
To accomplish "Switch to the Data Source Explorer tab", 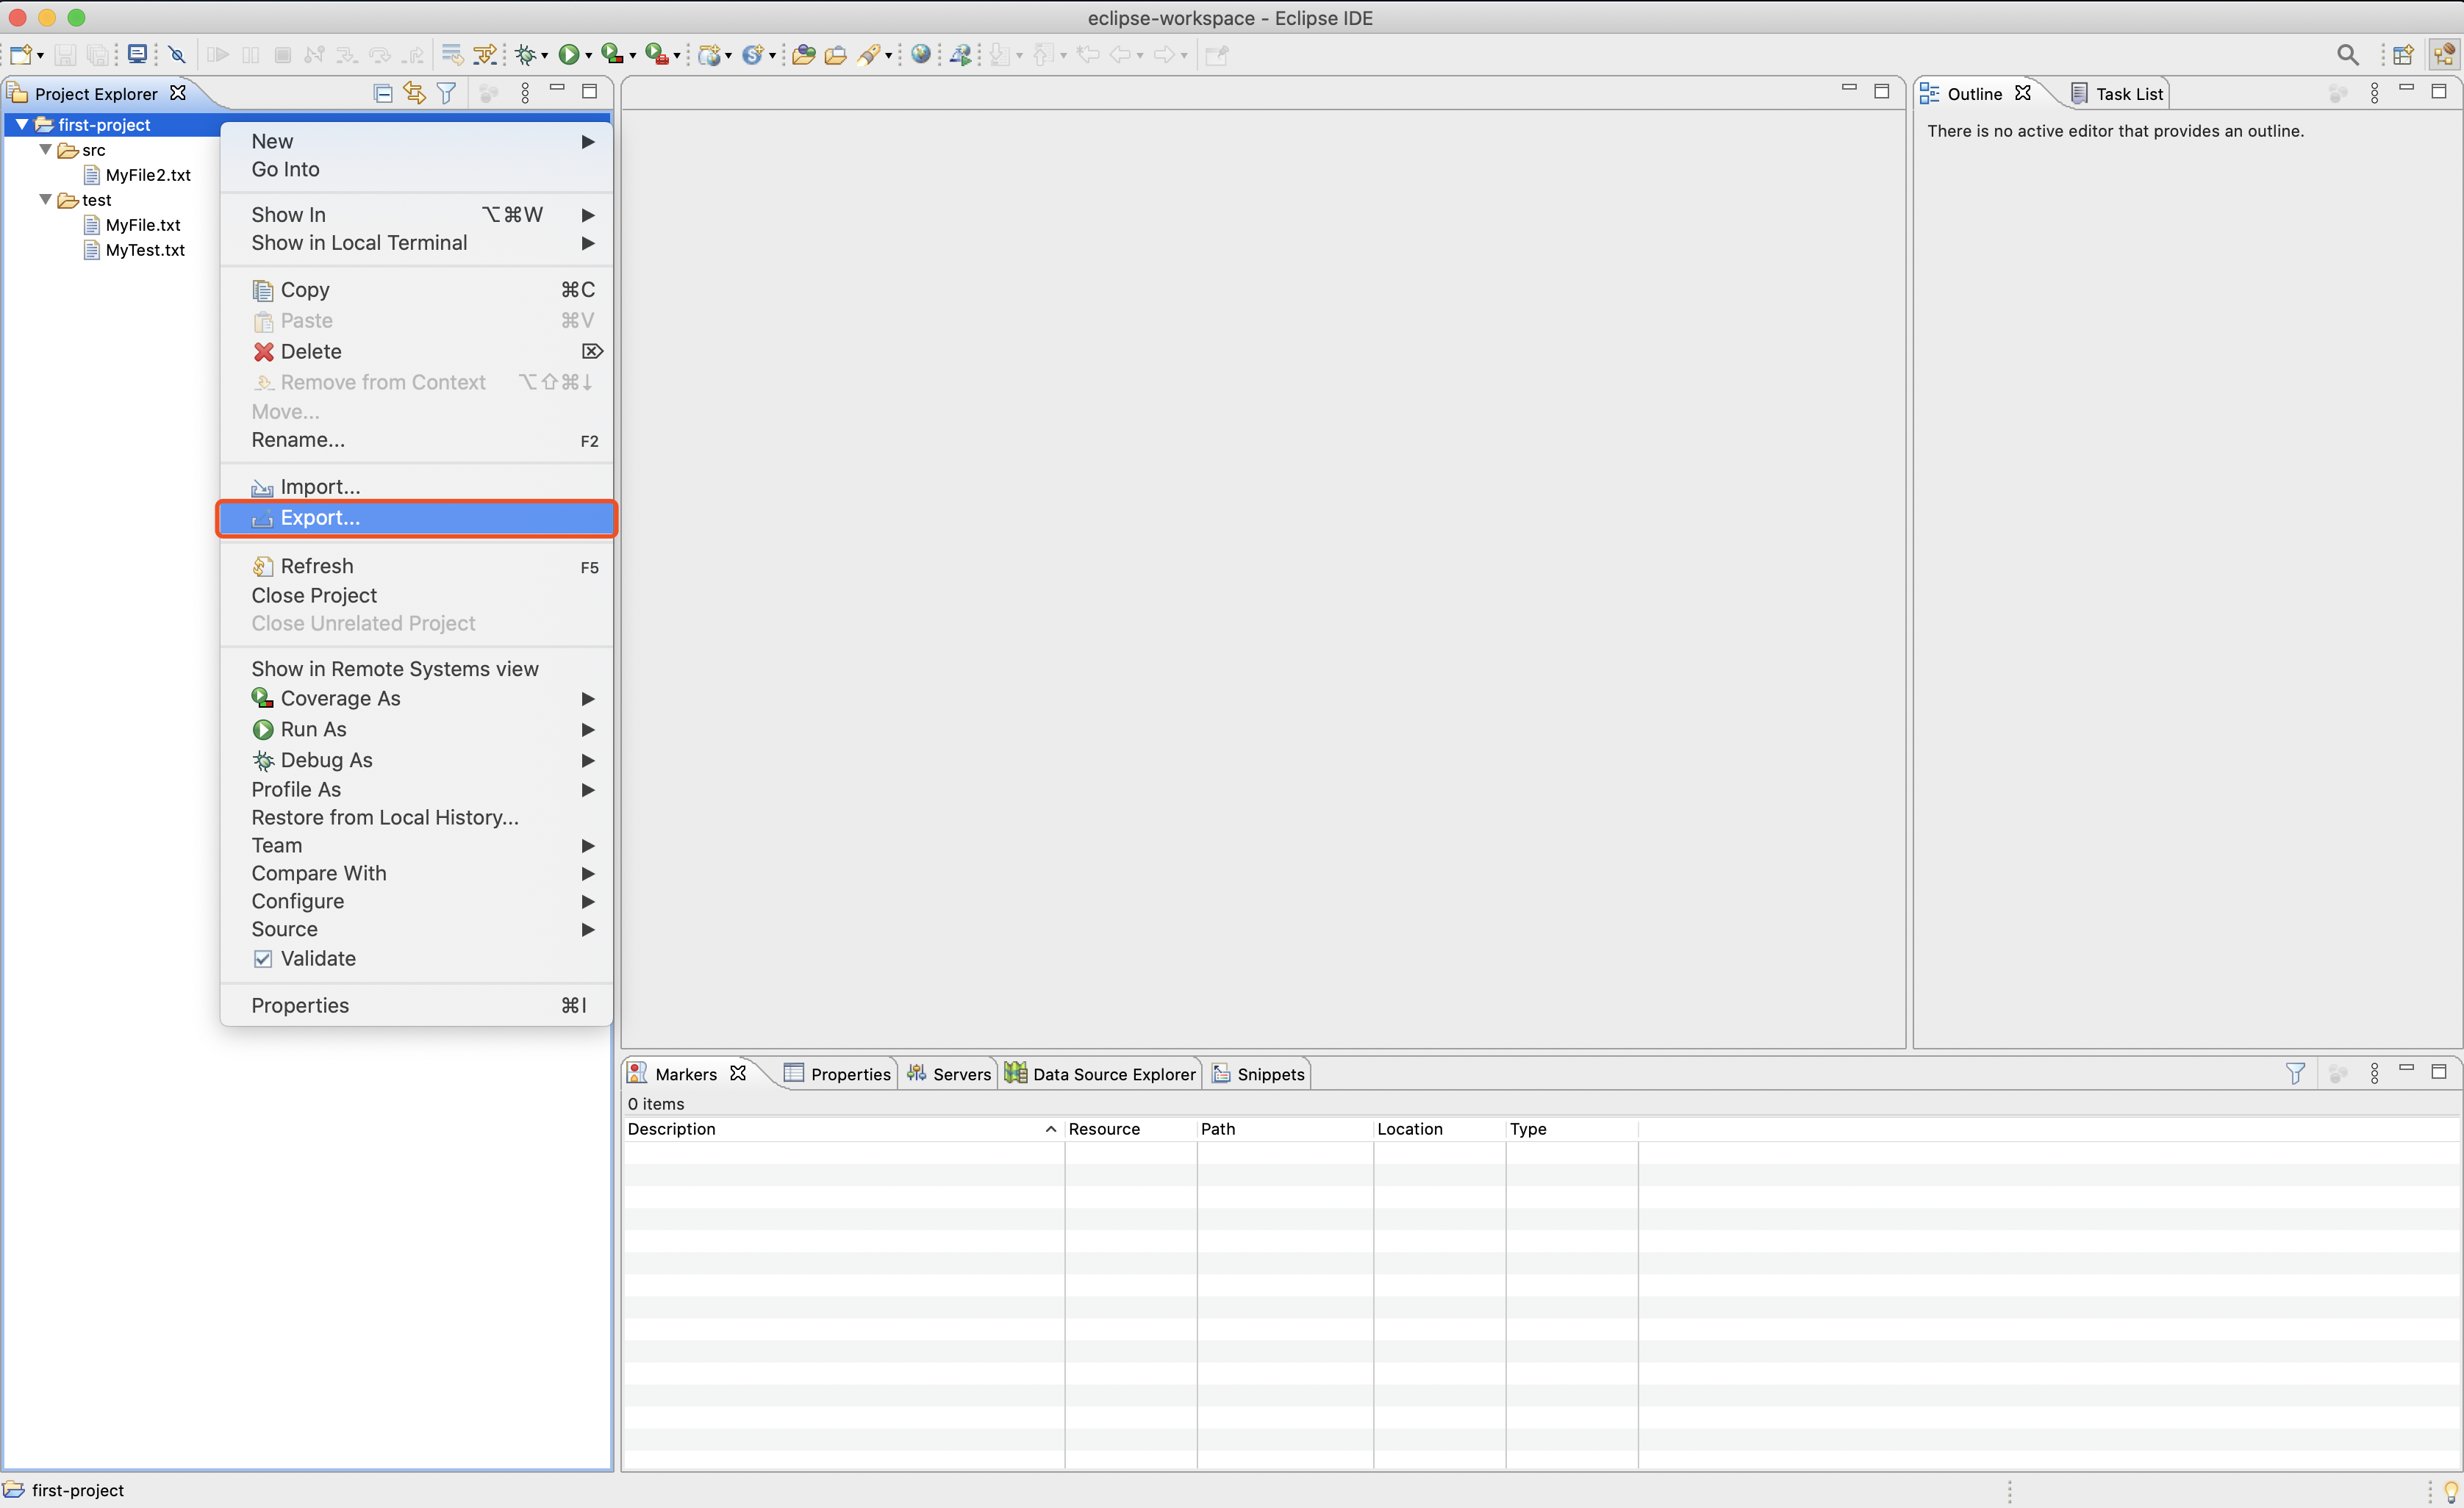I will 1100,1074.
